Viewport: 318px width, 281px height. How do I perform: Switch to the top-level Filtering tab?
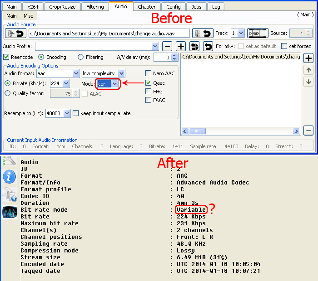[95, 7]
